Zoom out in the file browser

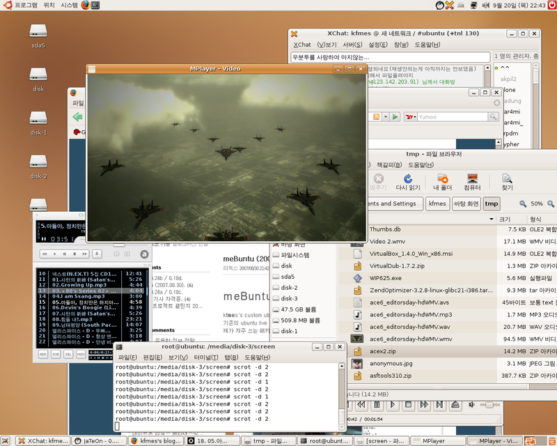tap(523, 203)
